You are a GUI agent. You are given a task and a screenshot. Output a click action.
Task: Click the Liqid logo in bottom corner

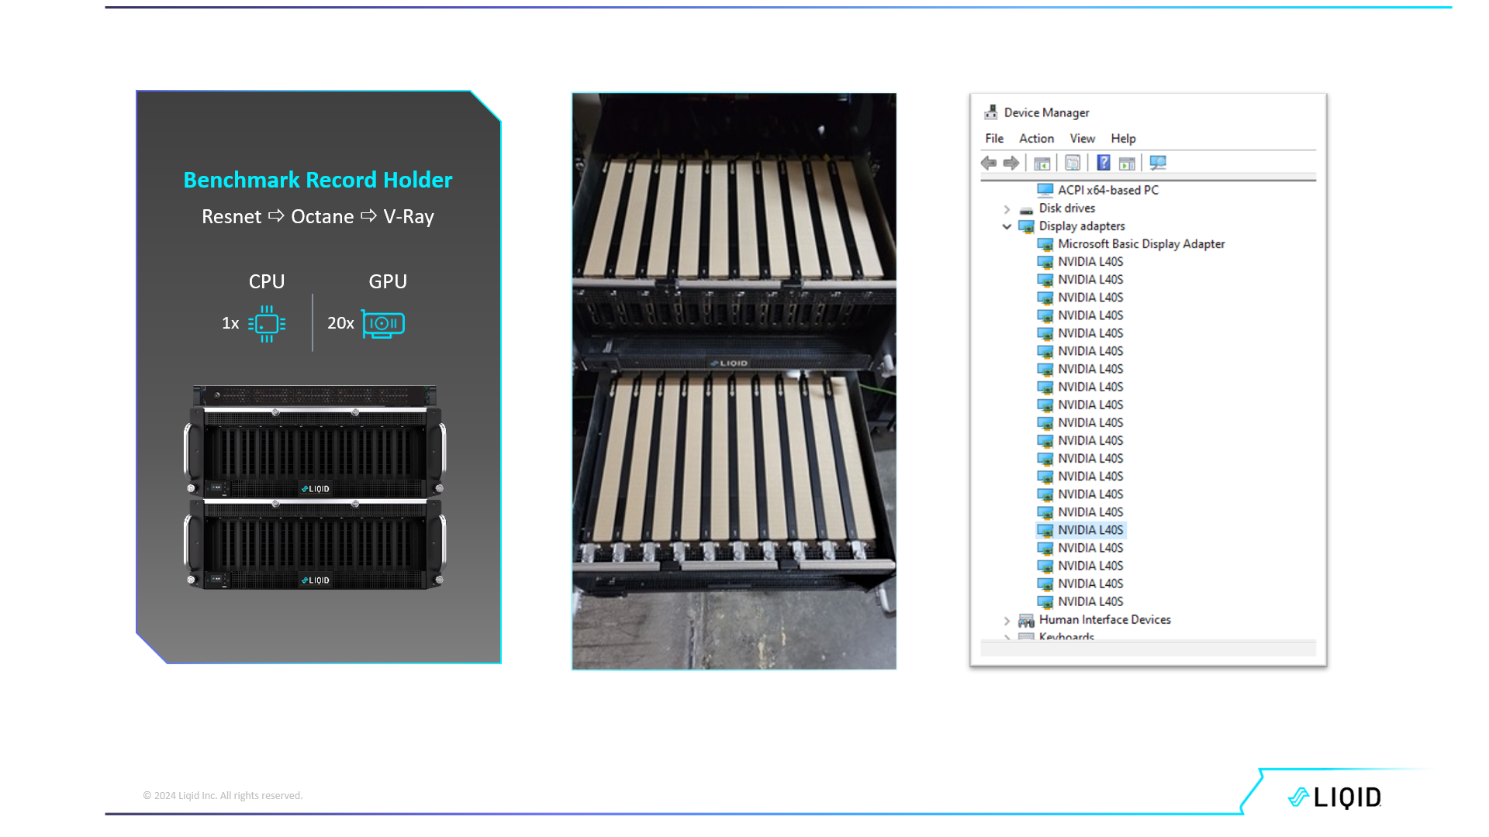click(1335, 797)
